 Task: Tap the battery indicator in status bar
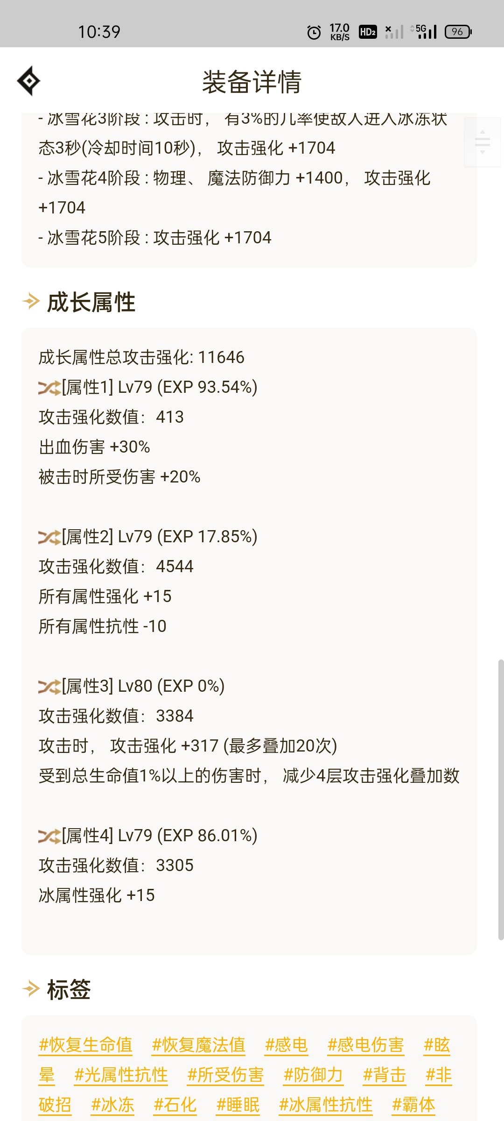tap(458, 32)
